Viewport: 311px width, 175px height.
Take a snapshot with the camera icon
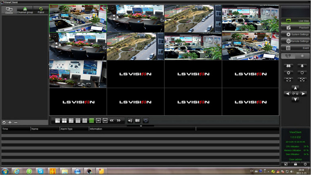pos(137,120)
